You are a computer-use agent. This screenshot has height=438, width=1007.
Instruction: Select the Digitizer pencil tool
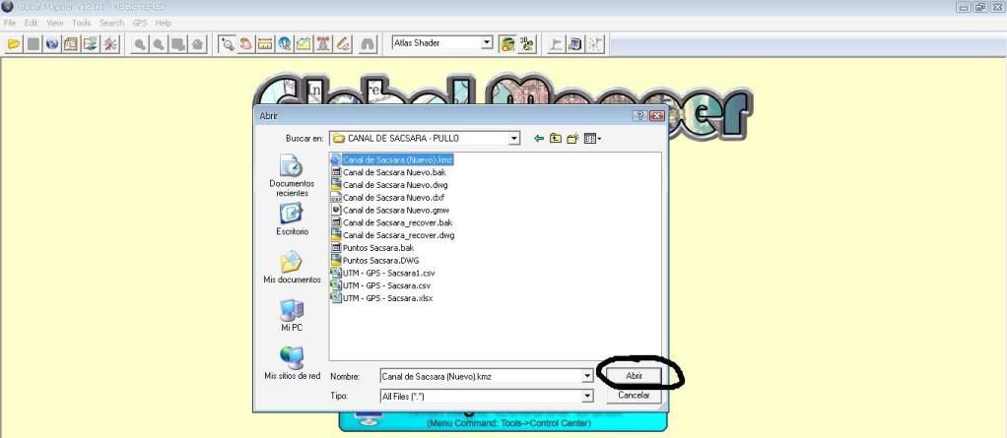[x=343, y=43]
